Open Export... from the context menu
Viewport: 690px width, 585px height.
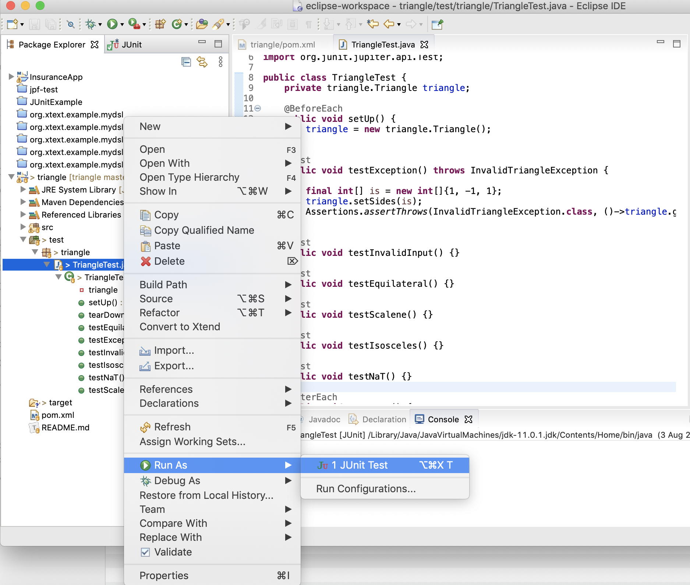212,366
